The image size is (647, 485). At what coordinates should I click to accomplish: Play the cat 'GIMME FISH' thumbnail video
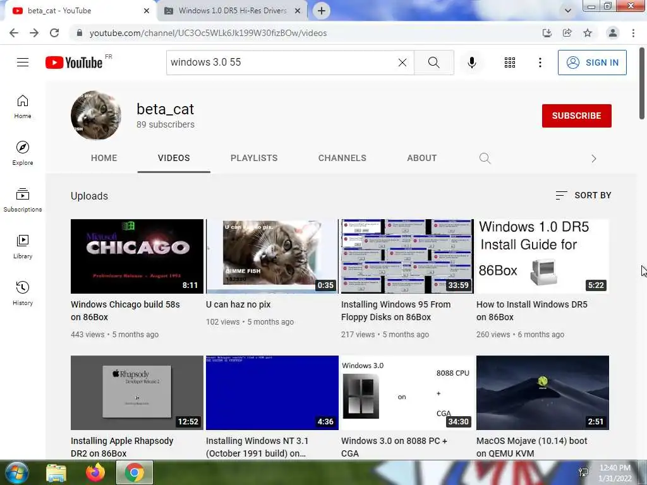[x=272, y=256]
